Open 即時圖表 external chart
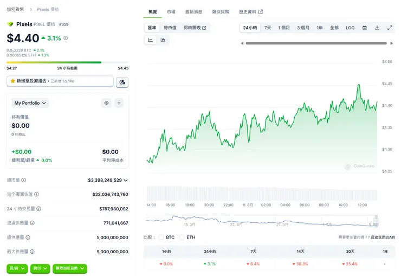The height and width of the screenshot is (276, 401). coord(195,28)
